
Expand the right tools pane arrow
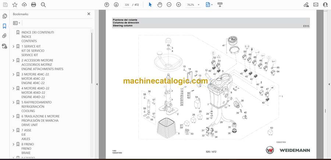(329, 84)
